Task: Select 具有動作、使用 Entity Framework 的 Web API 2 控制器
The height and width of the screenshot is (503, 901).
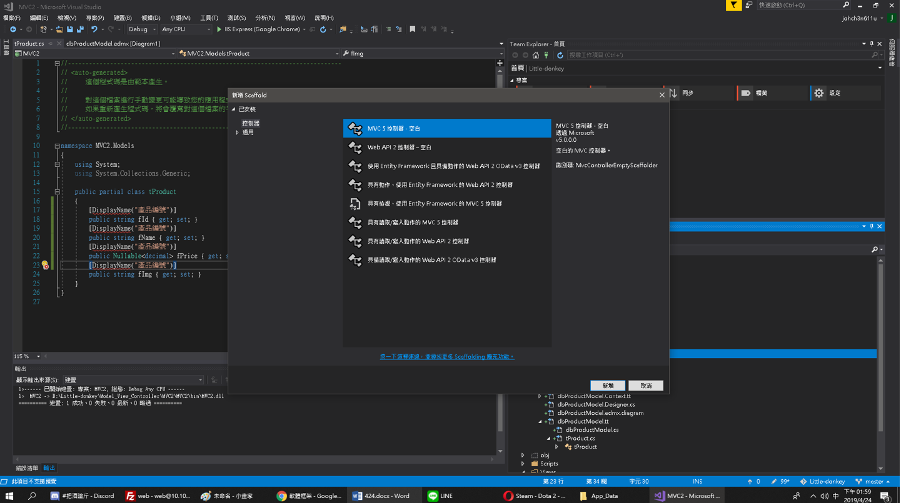Action: [447, 185]
